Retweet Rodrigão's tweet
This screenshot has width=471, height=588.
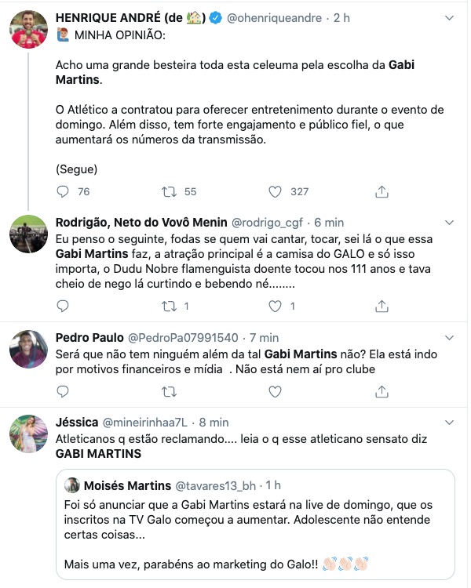[167, 306]
